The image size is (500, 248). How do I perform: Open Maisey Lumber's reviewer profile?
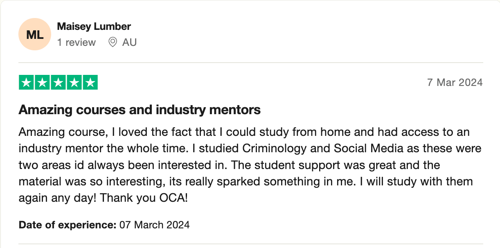pyautogui.click(x=94, y=27)
